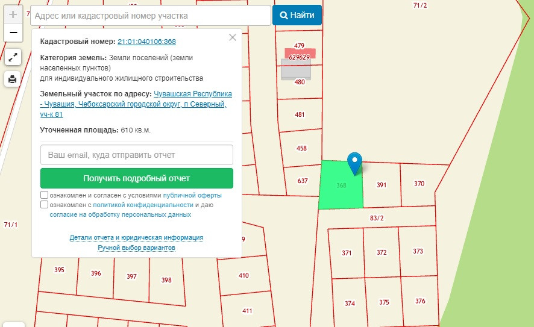Image resolution: width=534 pixels, height=327 pixels.
Task: Open the Чувашская Республика address link
Action: click(136, 104)
